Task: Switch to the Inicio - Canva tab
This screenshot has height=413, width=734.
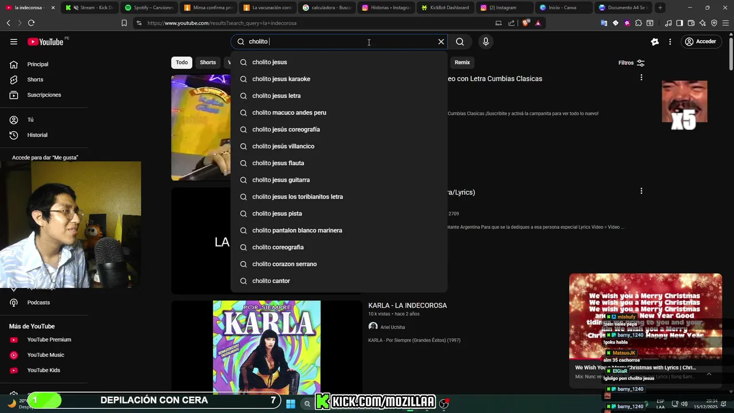Action: click(564, 7)
